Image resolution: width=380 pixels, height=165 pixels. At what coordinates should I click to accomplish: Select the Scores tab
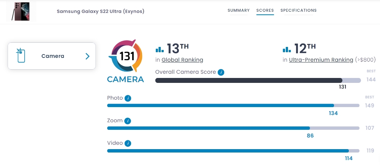pos(265,11)
